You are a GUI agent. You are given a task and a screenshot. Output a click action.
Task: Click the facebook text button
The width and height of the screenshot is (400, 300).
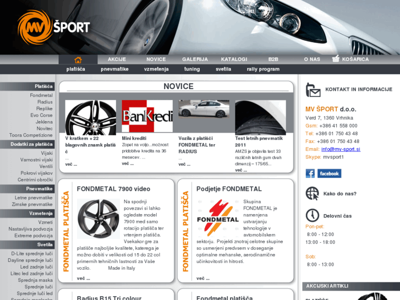(330, 173)
